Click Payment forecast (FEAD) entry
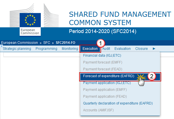 click(103, 69)
